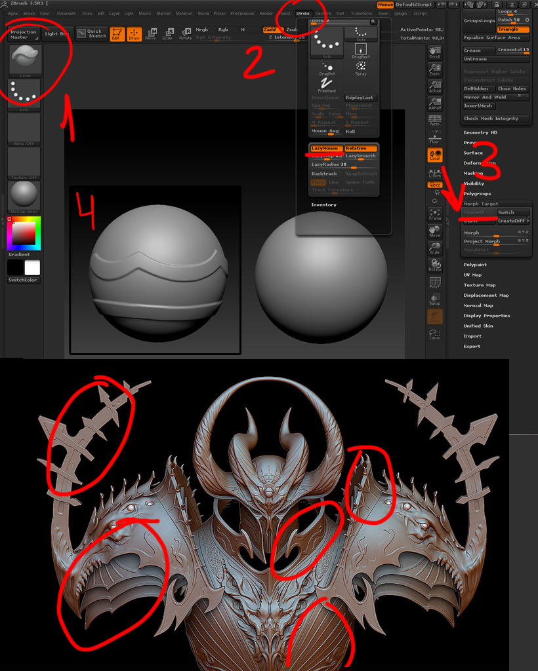This screenshot has width=538, height=671.
Task: Select the white secondary color swatch
Action: pyautogui.click(x=32, y=267)
